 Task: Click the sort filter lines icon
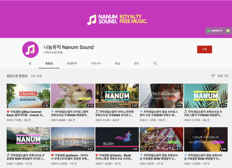tap(213, 76)
